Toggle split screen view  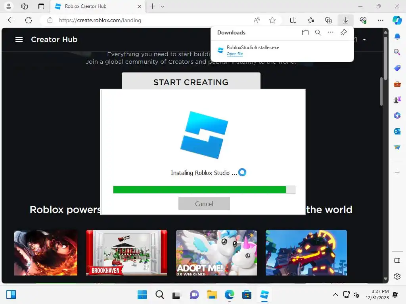click(293, 20)
